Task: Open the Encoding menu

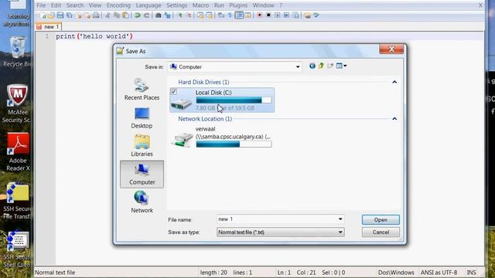Action: pos(118,5)
